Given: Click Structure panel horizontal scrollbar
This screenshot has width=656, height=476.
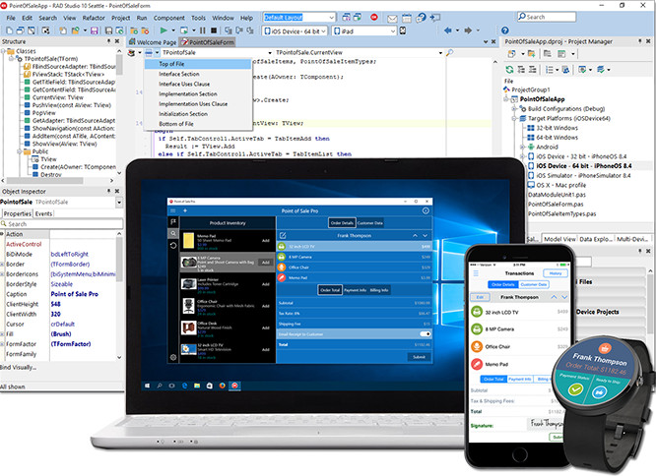Looking at the screenshot, I should click(58, 181).
